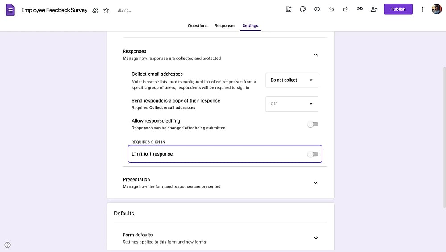The height and width of the screenshot is (252, 446).
Task: Redo the last action
Action: pos(345,9)
